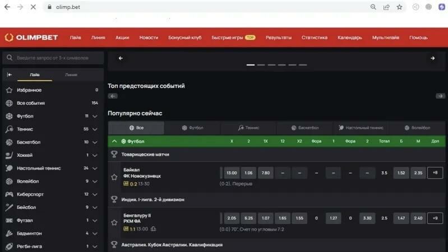Jump to last banner slide indicator
The width and height of the screenshot is (448, 252).
pos(303,65)
